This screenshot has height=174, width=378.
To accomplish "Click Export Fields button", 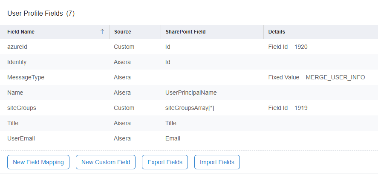I will coord(165,162).
